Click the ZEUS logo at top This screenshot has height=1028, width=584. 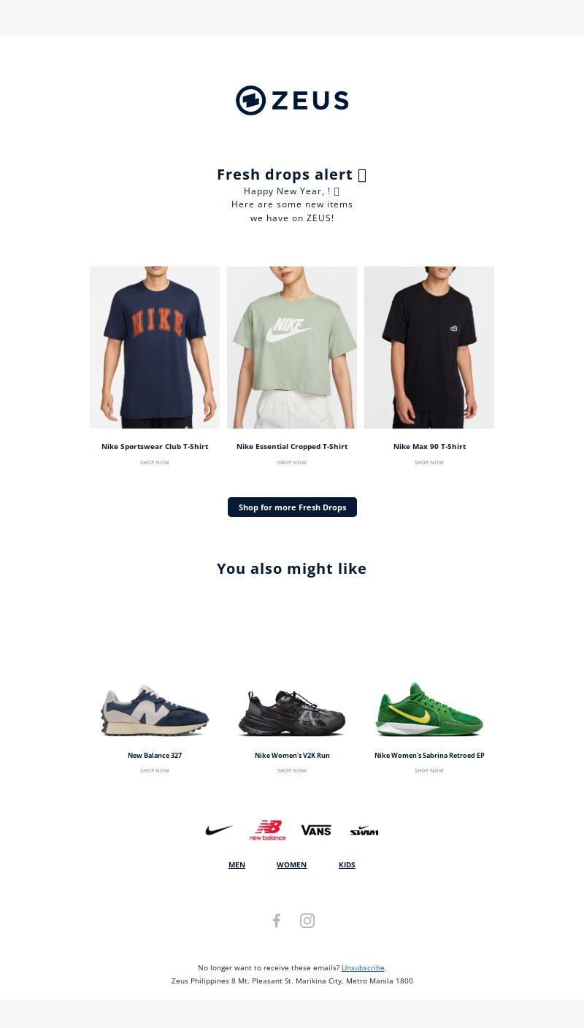point(292,100)
